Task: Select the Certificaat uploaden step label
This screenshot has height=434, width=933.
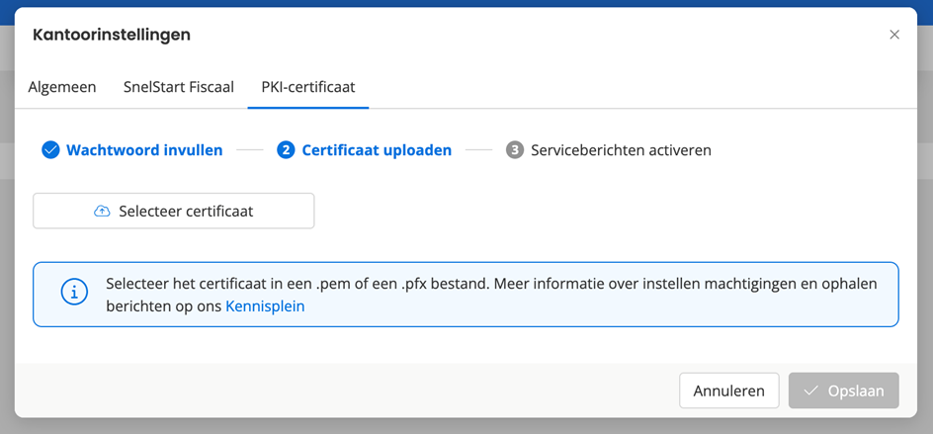Action: click(377, 150)
